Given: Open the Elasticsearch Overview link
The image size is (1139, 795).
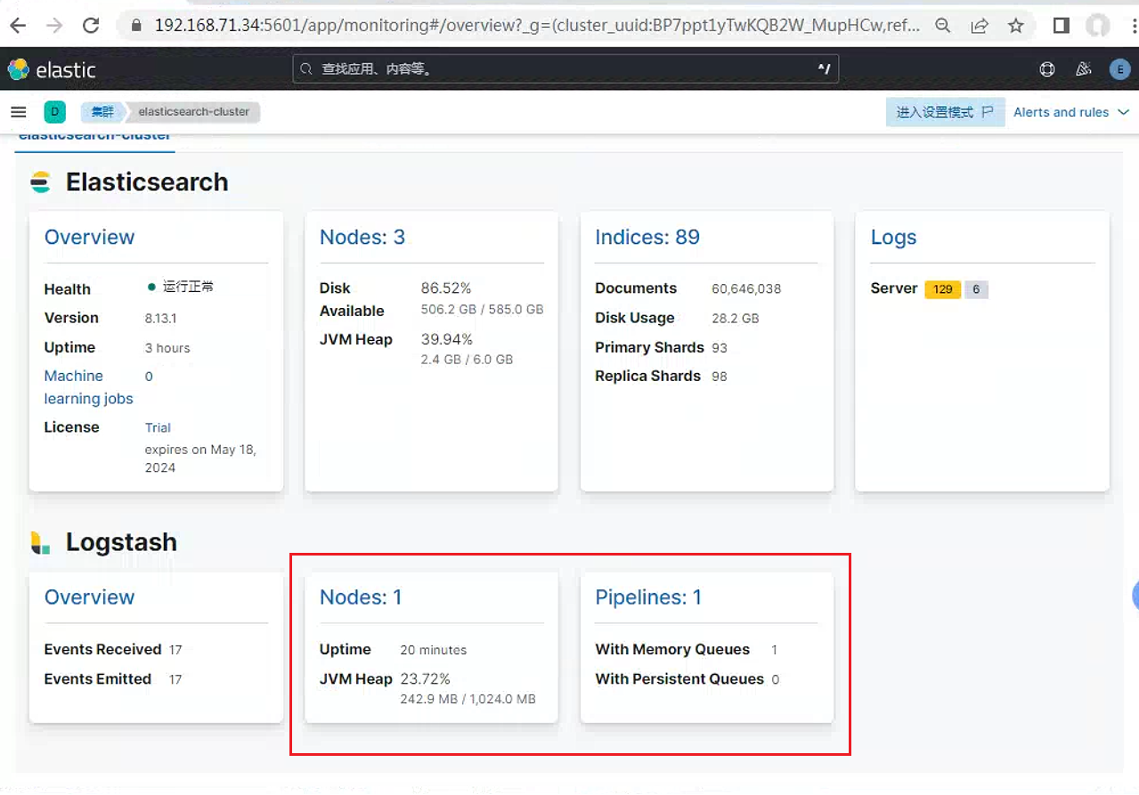Looking at the screenshot, I should pyautogui.click(x=89, y=237).
